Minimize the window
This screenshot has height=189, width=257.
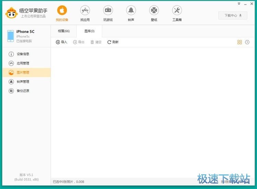click(x=245, y=4)
